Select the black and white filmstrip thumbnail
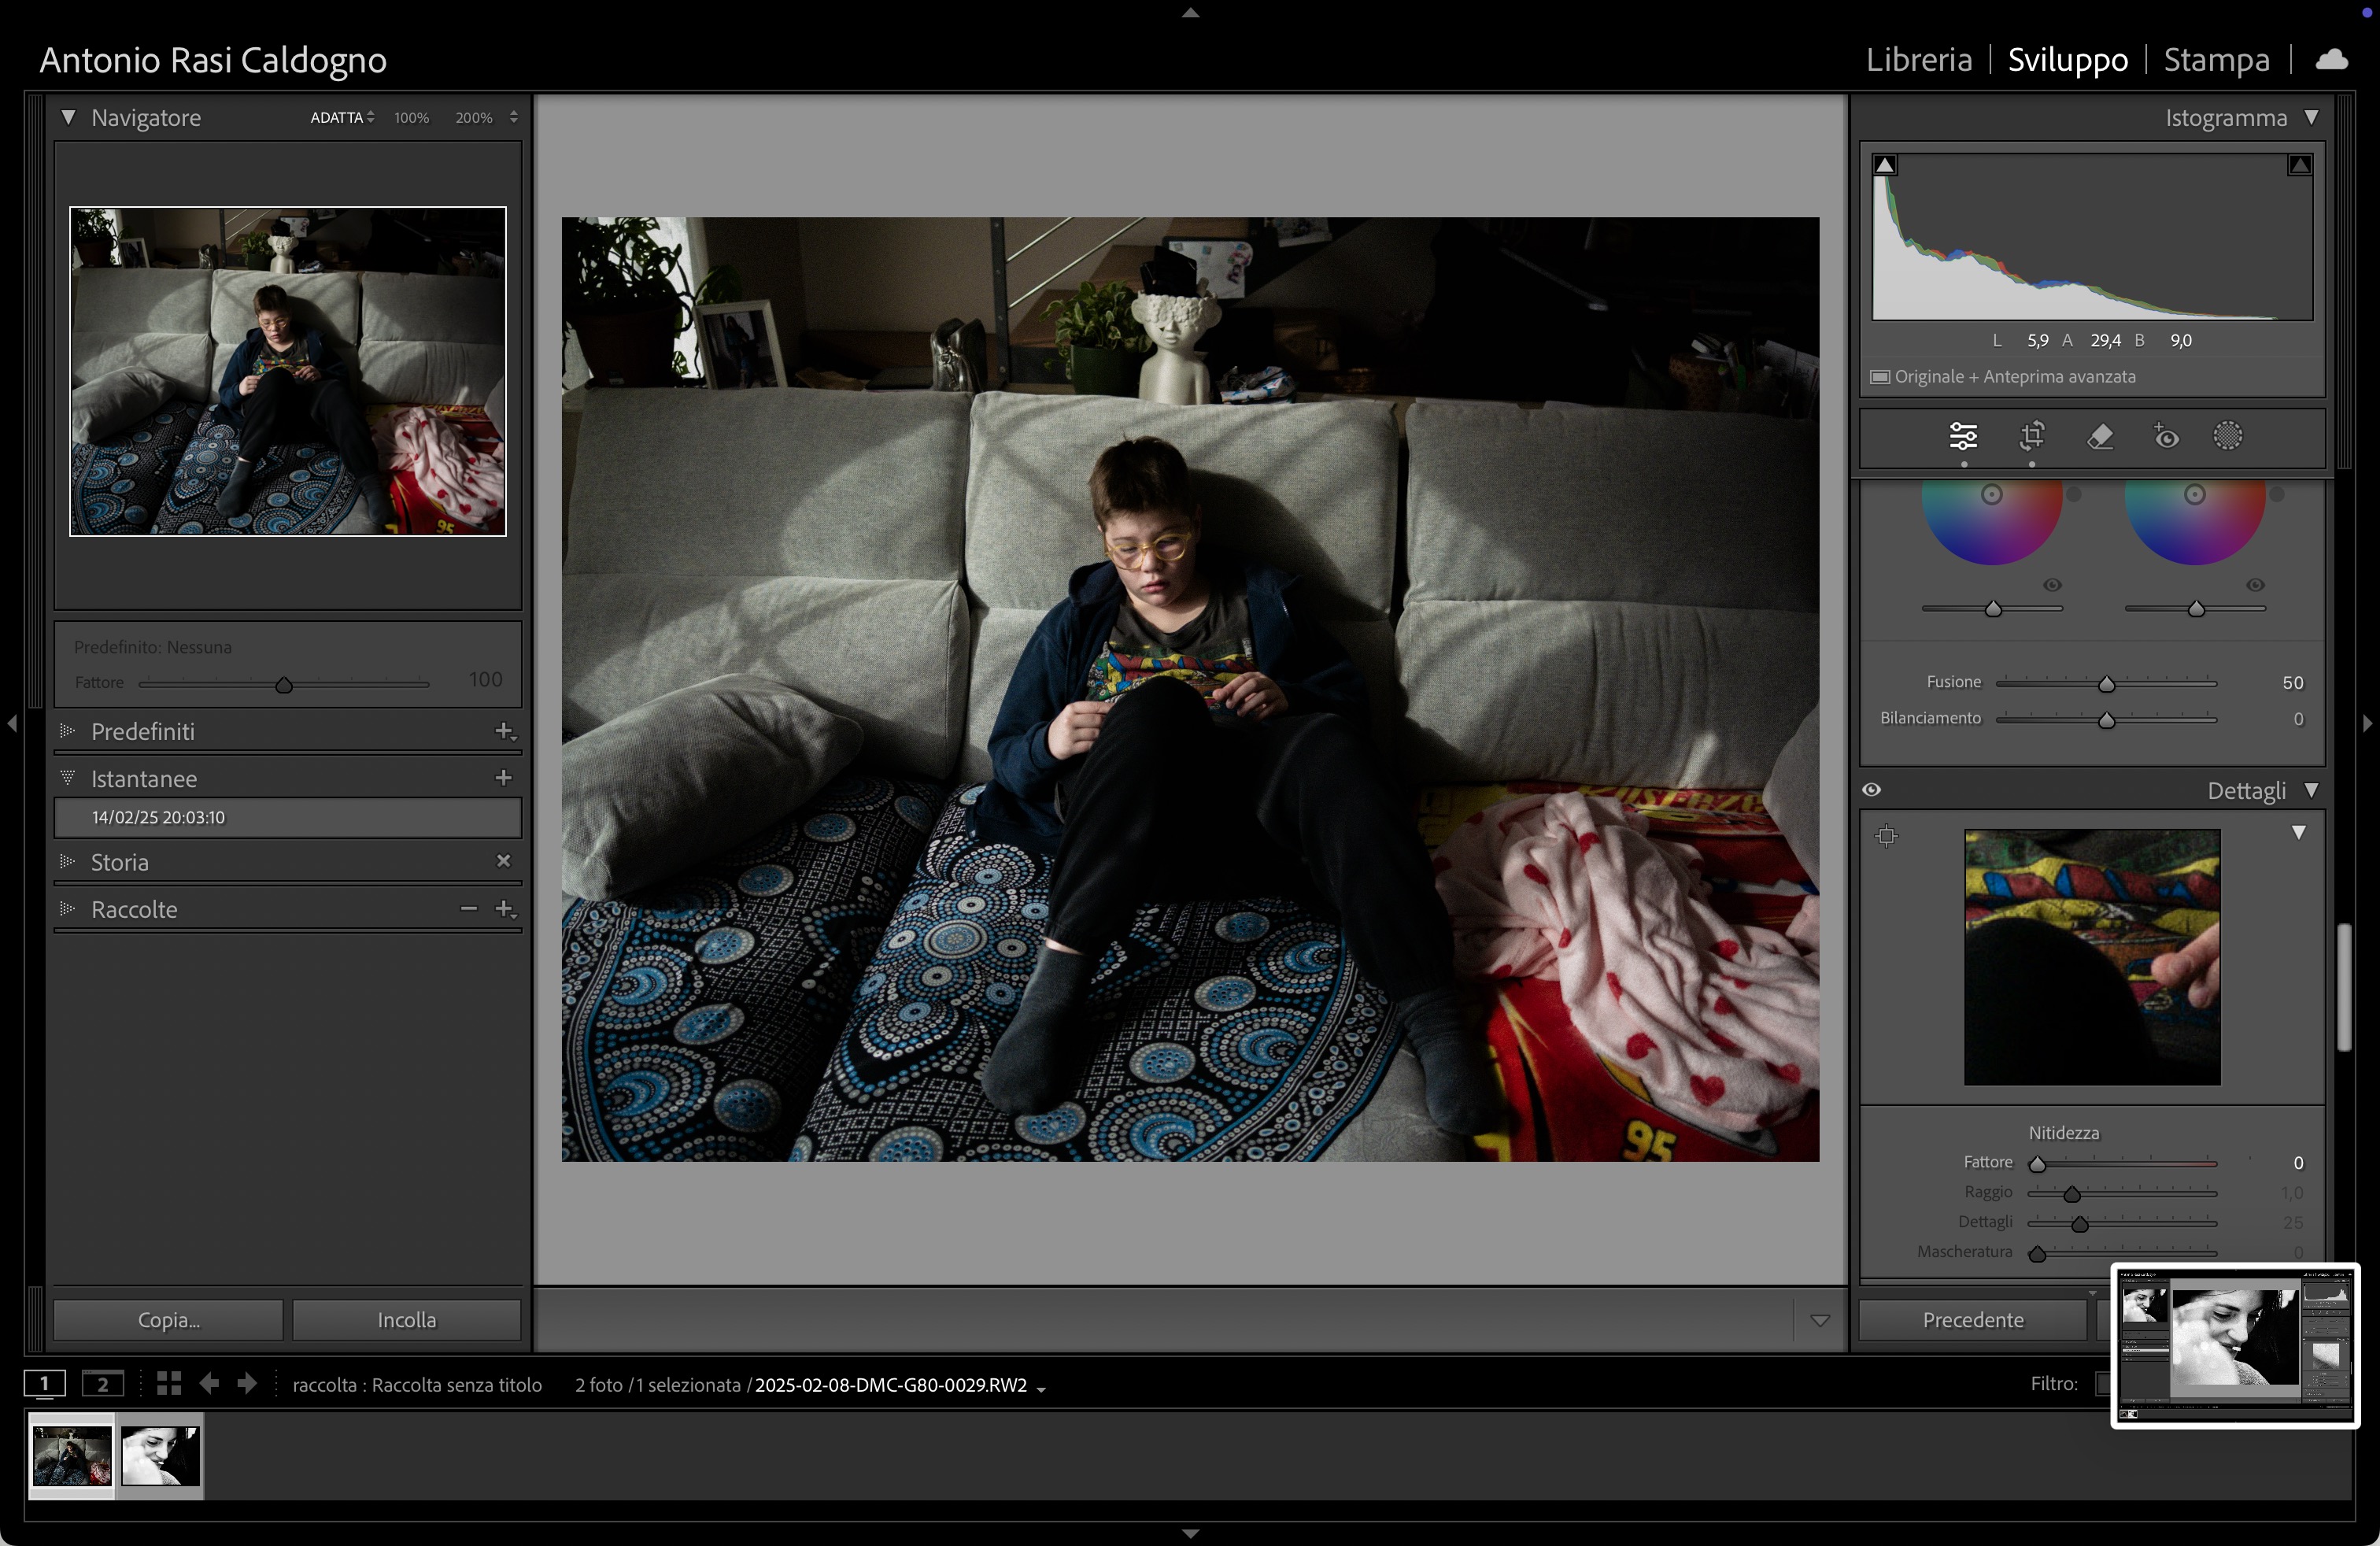The height and width of the screenshot is (1546, 2380). pos(161,1456)
